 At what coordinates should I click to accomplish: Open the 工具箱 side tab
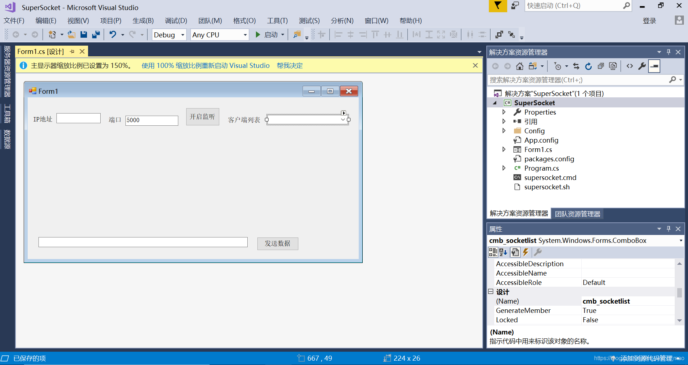click(x=7, y=114)
